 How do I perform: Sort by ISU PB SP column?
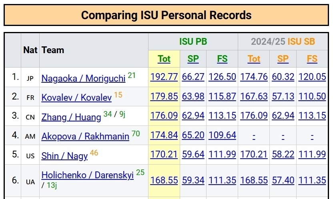click(x=193, y=59)
